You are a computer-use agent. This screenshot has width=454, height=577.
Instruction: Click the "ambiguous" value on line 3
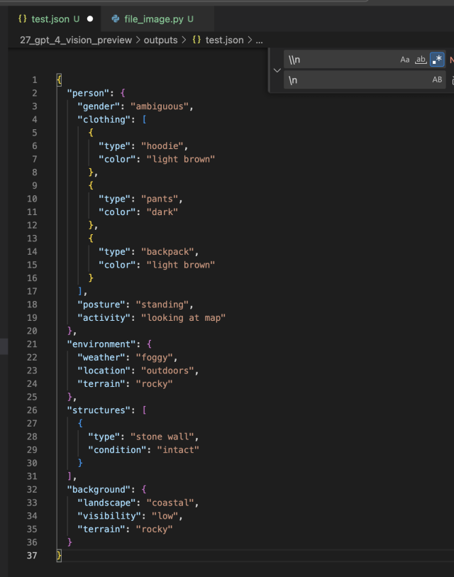click(x=160, y=106)
